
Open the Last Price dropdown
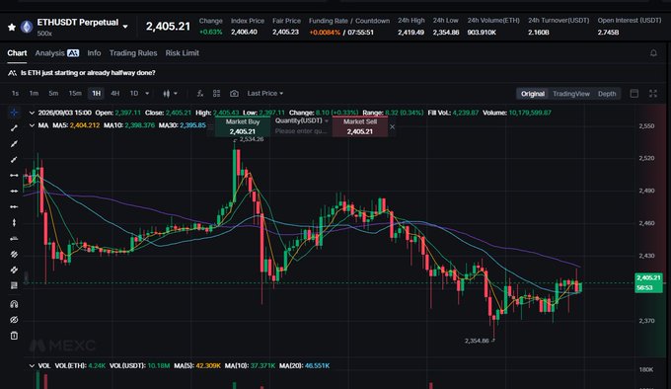click(264, 93)
